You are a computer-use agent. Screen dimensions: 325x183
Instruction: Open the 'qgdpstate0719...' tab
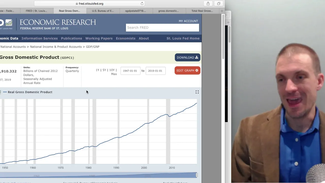tap(136, 11)
